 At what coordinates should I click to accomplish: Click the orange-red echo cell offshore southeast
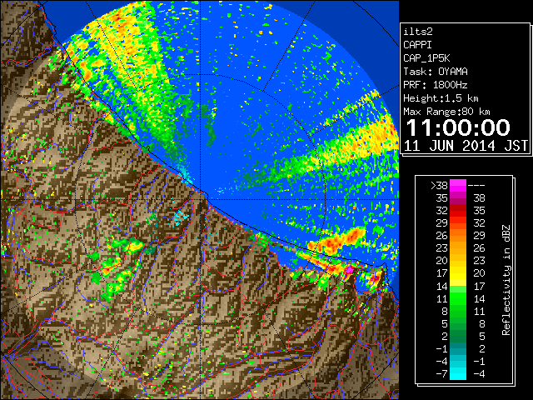(338, 240)
